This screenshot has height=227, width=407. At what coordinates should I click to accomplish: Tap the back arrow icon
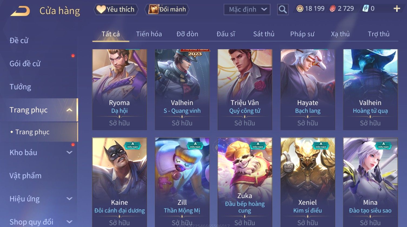coord(20,11)
